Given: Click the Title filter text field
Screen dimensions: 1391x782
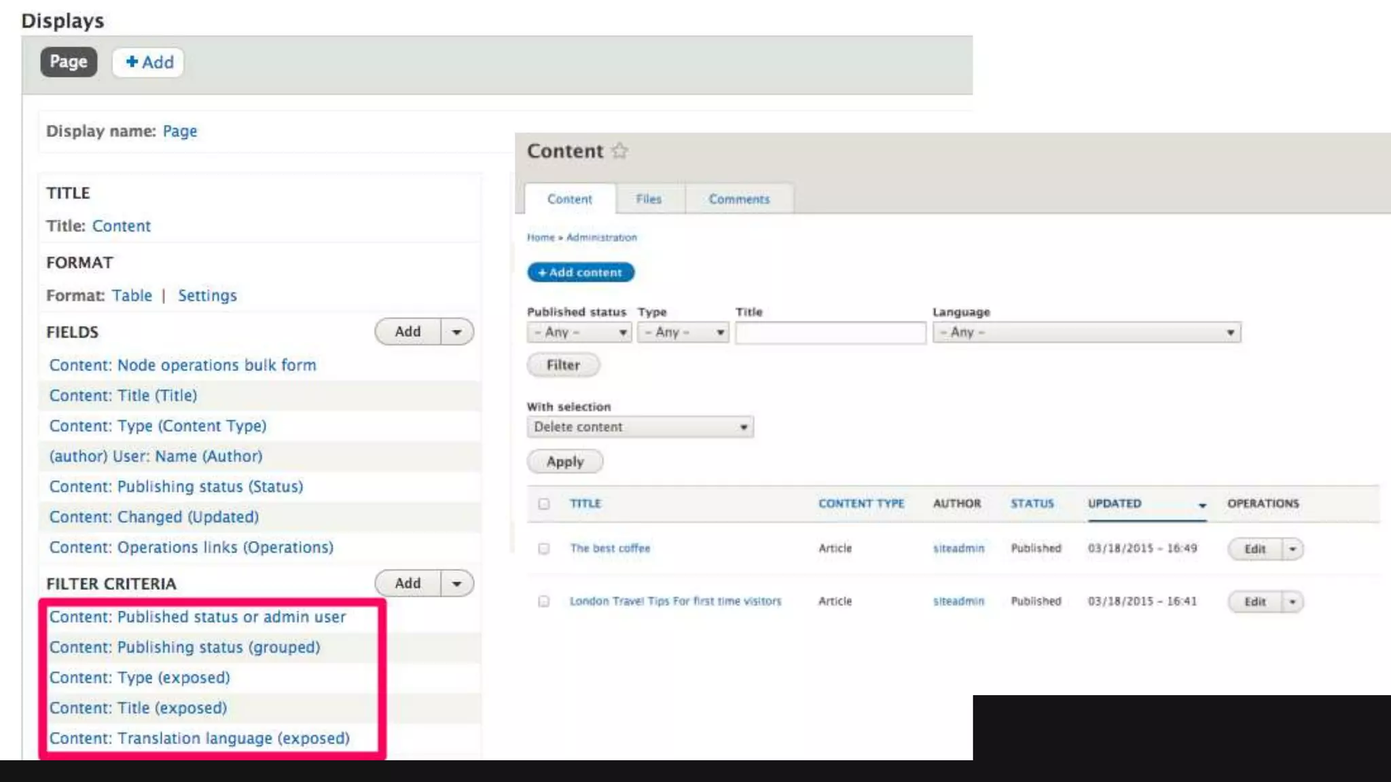Looking at the screenshot, I should click(830, 333).
